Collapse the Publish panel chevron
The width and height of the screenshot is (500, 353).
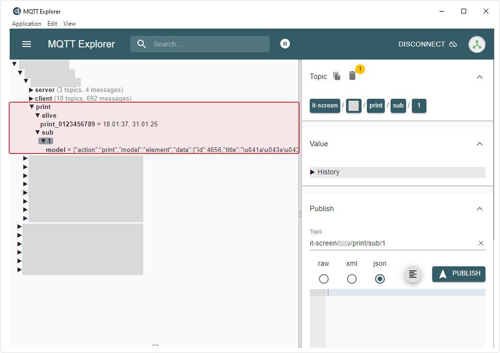tap(479, 209)
